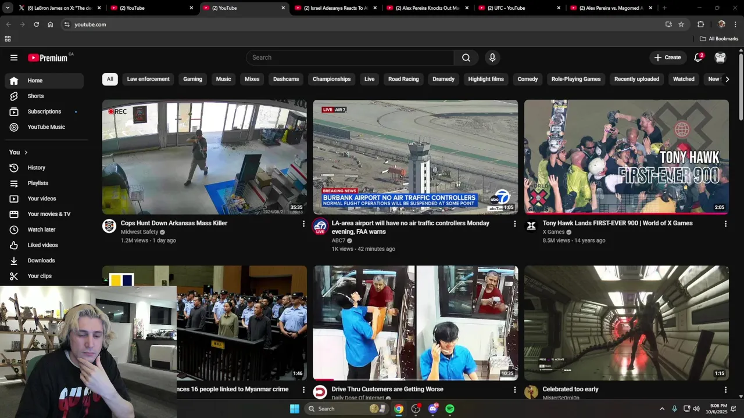Open the tab search dropdown arrow
The width and height of the screenshot is (744, 418).
click(8, 8)
